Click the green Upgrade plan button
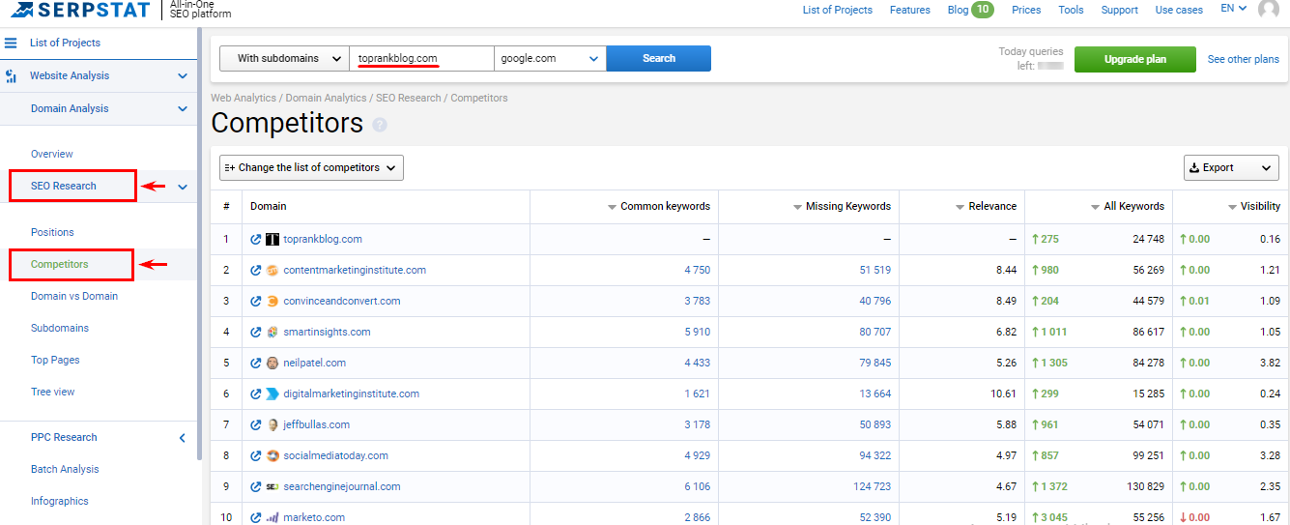This screenshot has height=525, width=1290. tap(1135, 59)
